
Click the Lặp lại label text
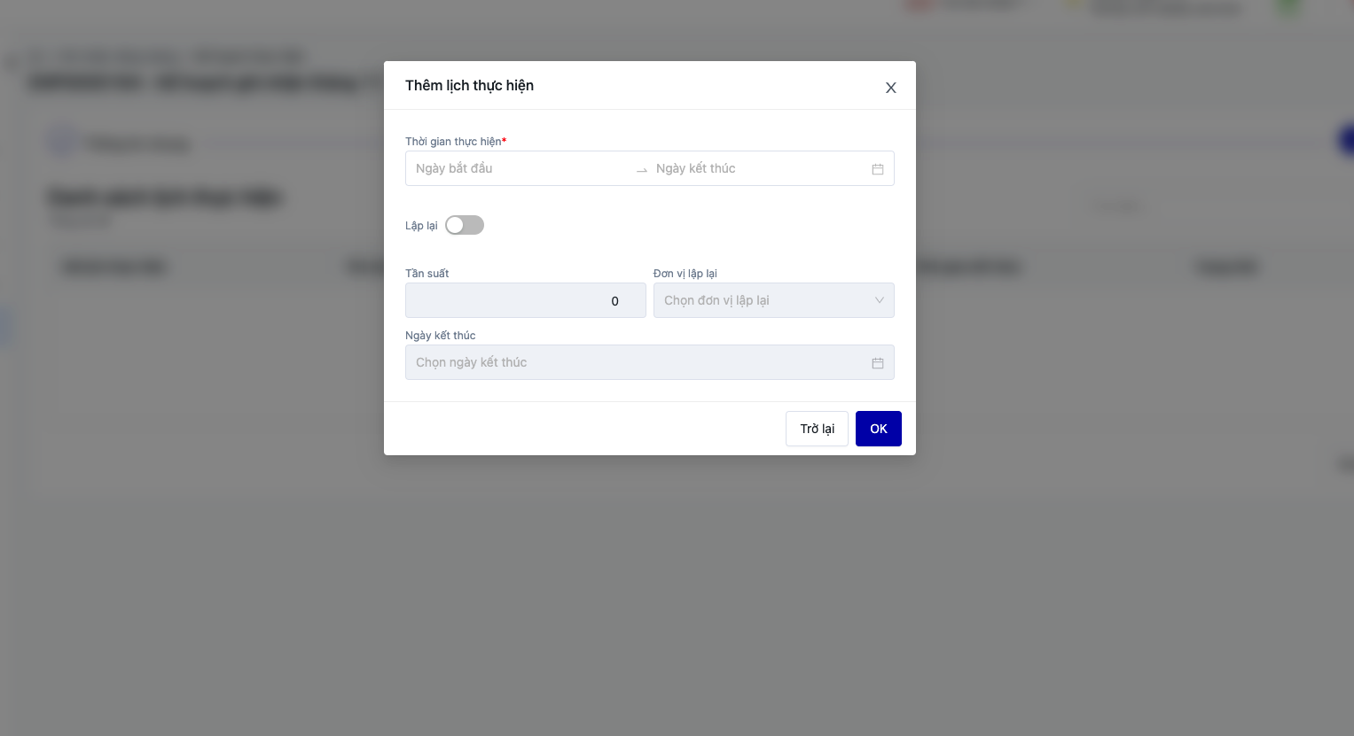point(421,226)
